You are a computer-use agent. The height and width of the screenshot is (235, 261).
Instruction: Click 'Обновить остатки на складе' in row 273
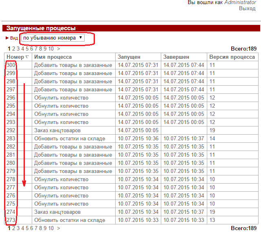coord(70,220)
